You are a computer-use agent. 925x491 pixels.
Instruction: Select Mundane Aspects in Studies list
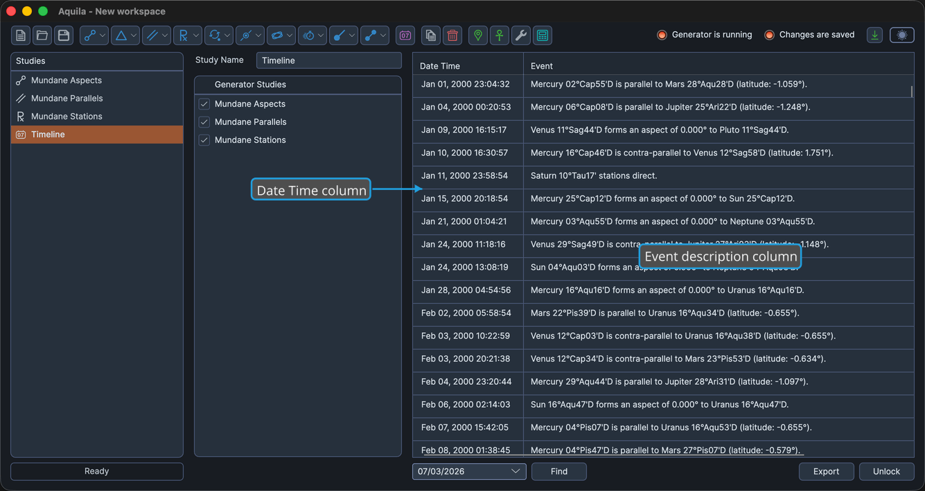97,80
